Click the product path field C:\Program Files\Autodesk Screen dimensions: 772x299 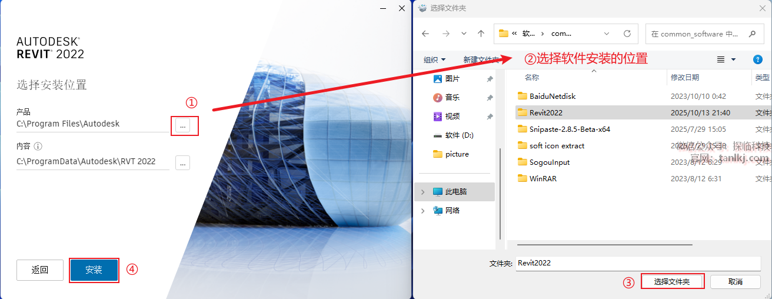tap(92, 124)
